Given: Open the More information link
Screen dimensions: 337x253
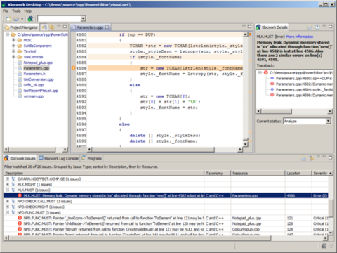Looking at the screenshot, I should click(x=300, y=37).
